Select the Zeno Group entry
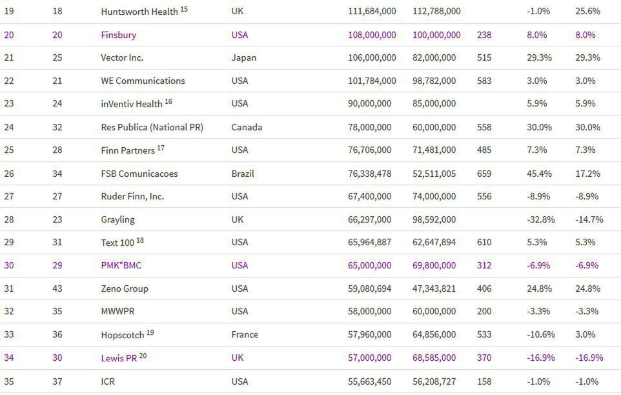621x395 pixels. (x=124, y=289)
